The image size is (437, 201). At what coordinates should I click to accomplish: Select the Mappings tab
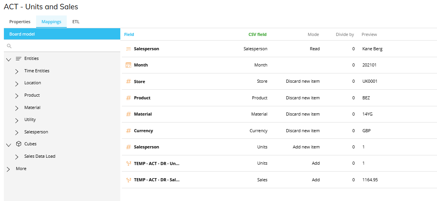tap(51, 22)
